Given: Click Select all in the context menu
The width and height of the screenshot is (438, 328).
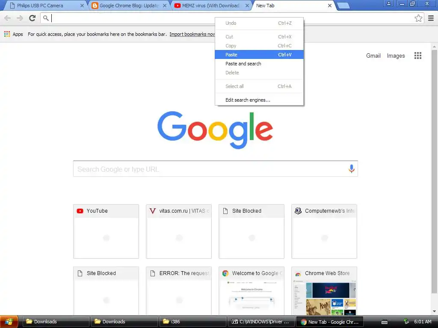Looking at the screenshot, I should 259,86.
